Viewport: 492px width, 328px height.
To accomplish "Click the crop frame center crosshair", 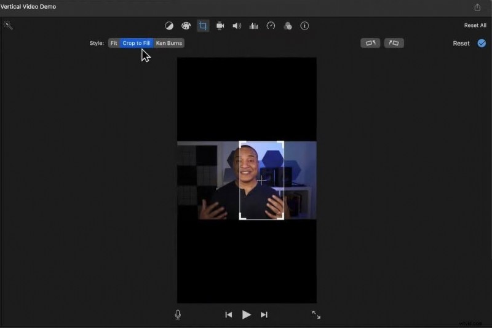I will [x=262, y=181].
